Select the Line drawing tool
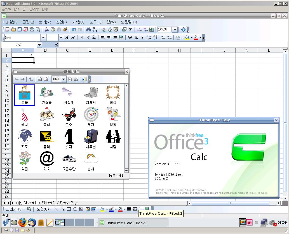Viewport: 289px width, 234px height. click(57, 209)
